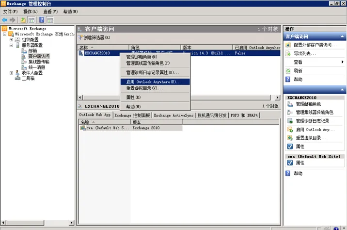Click the blue Help toolbar icon
Viewport: 347px width, 230px height.
(42, 20)
